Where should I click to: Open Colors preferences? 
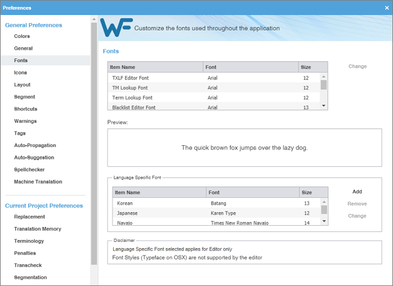pos(22,36)
